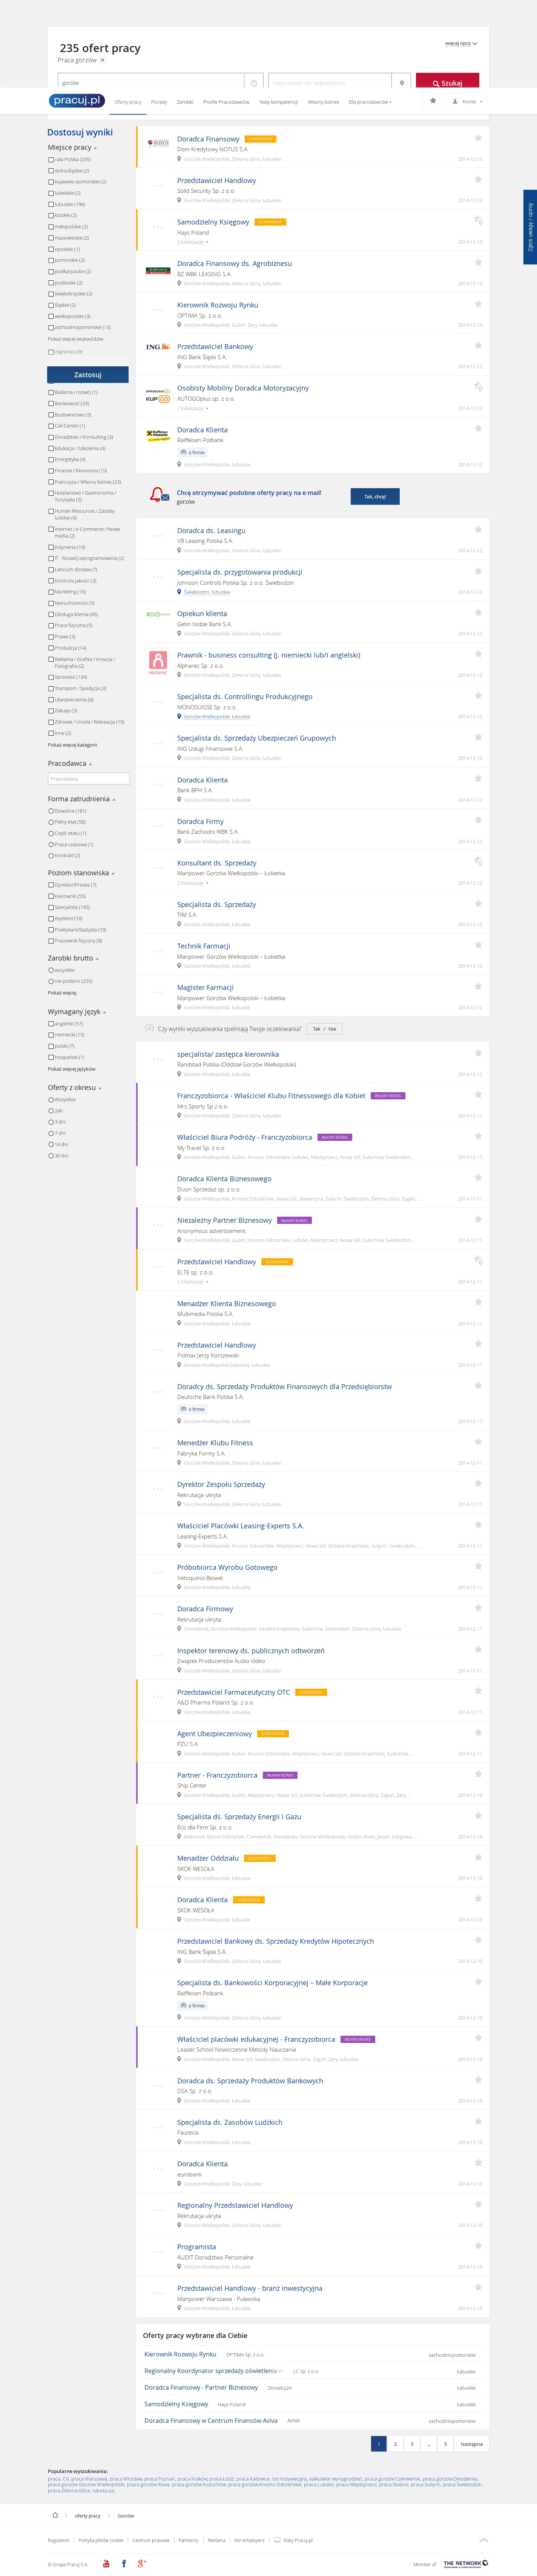Go to 'Profile Pracodawców' in navigation
Image resolution: width=537 pixels, height=2576 pixels.
(226, 102)
